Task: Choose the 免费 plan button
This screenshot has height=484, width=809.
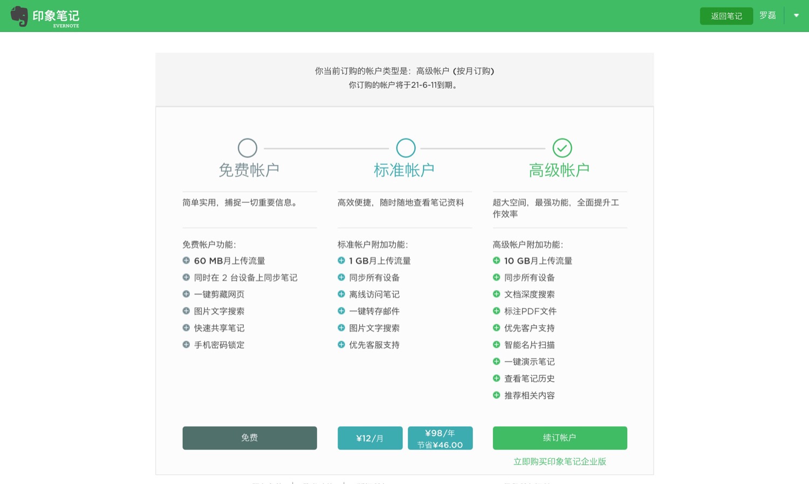Action: tap(250, 438)
